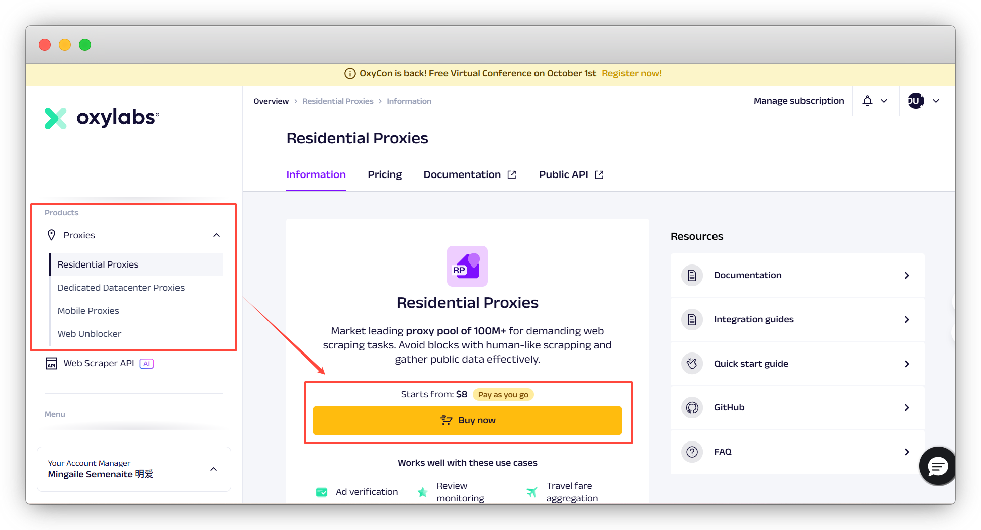Open the GitHub resource link

pyautogui.click(x=797, y=407)
